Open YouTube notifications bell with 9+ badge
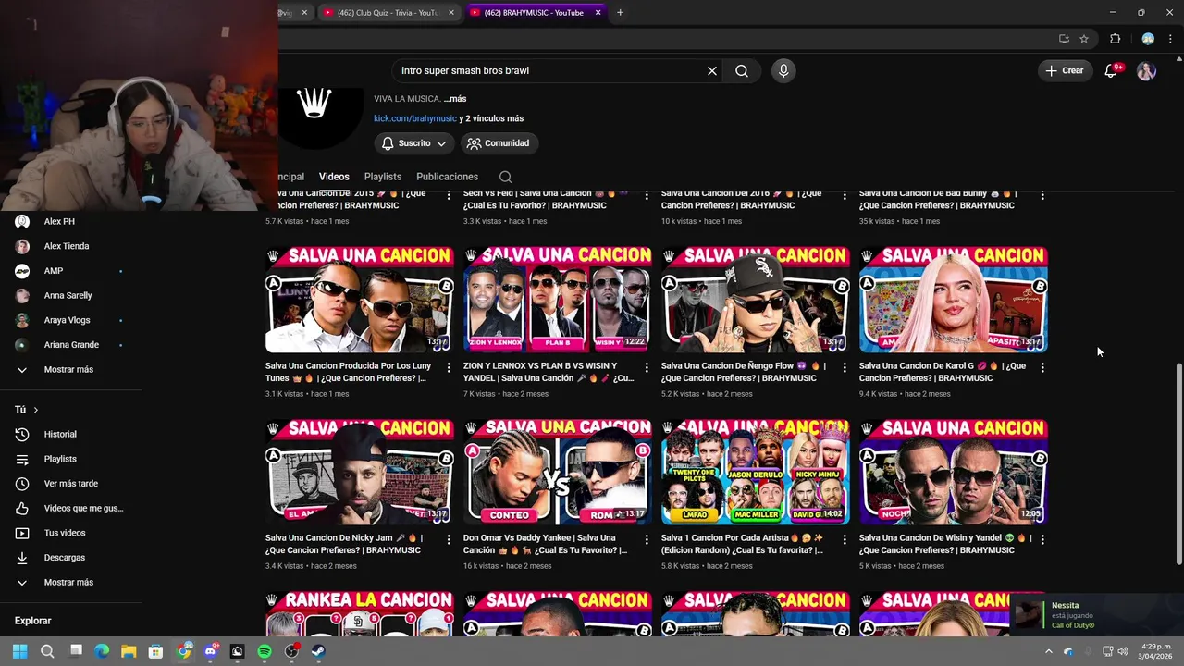Viewport: 1184px width, 666px height. 1111,70
